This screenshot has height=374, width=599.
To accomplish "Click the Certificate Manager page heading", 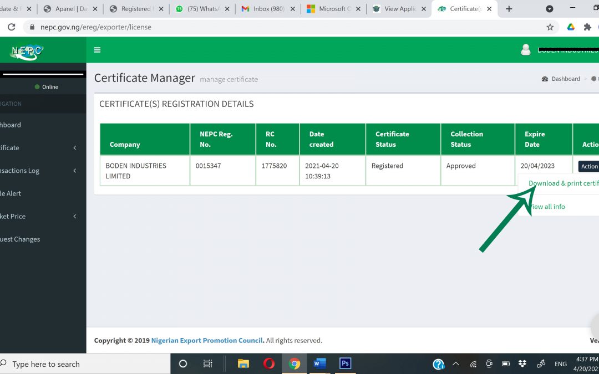I will (x=144, y=78).
